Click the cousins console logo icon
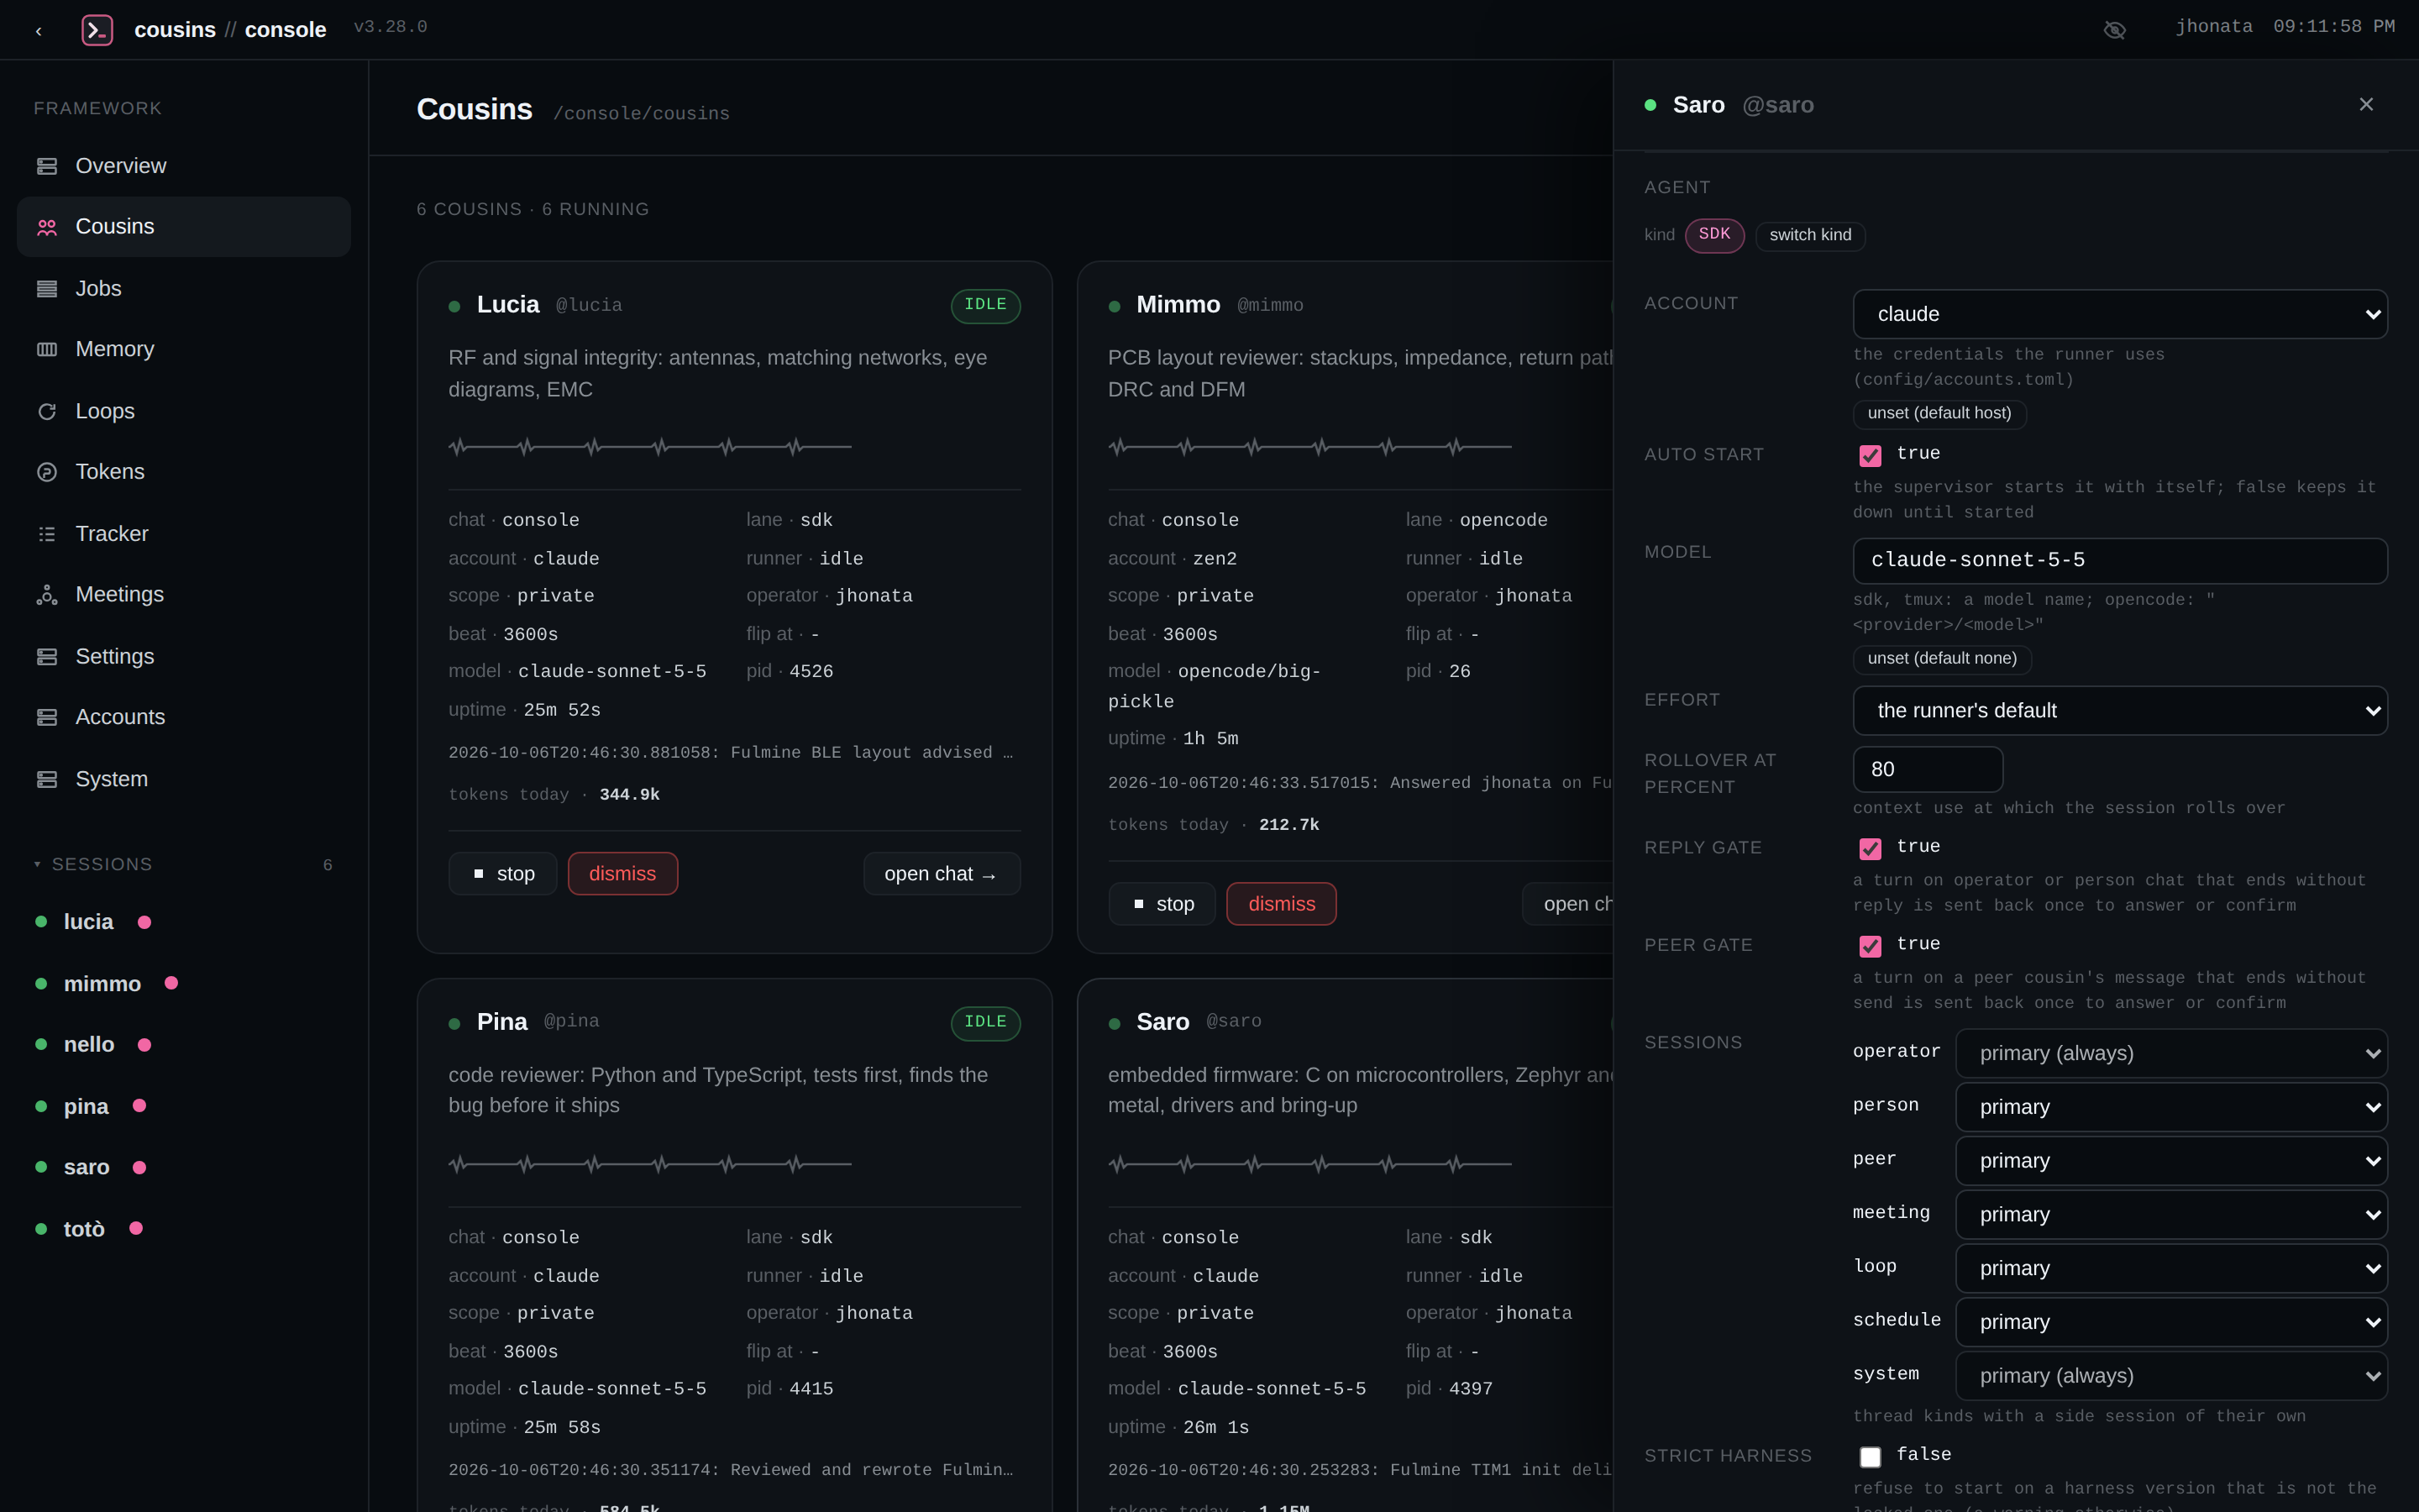 click(x=97, y=30)
